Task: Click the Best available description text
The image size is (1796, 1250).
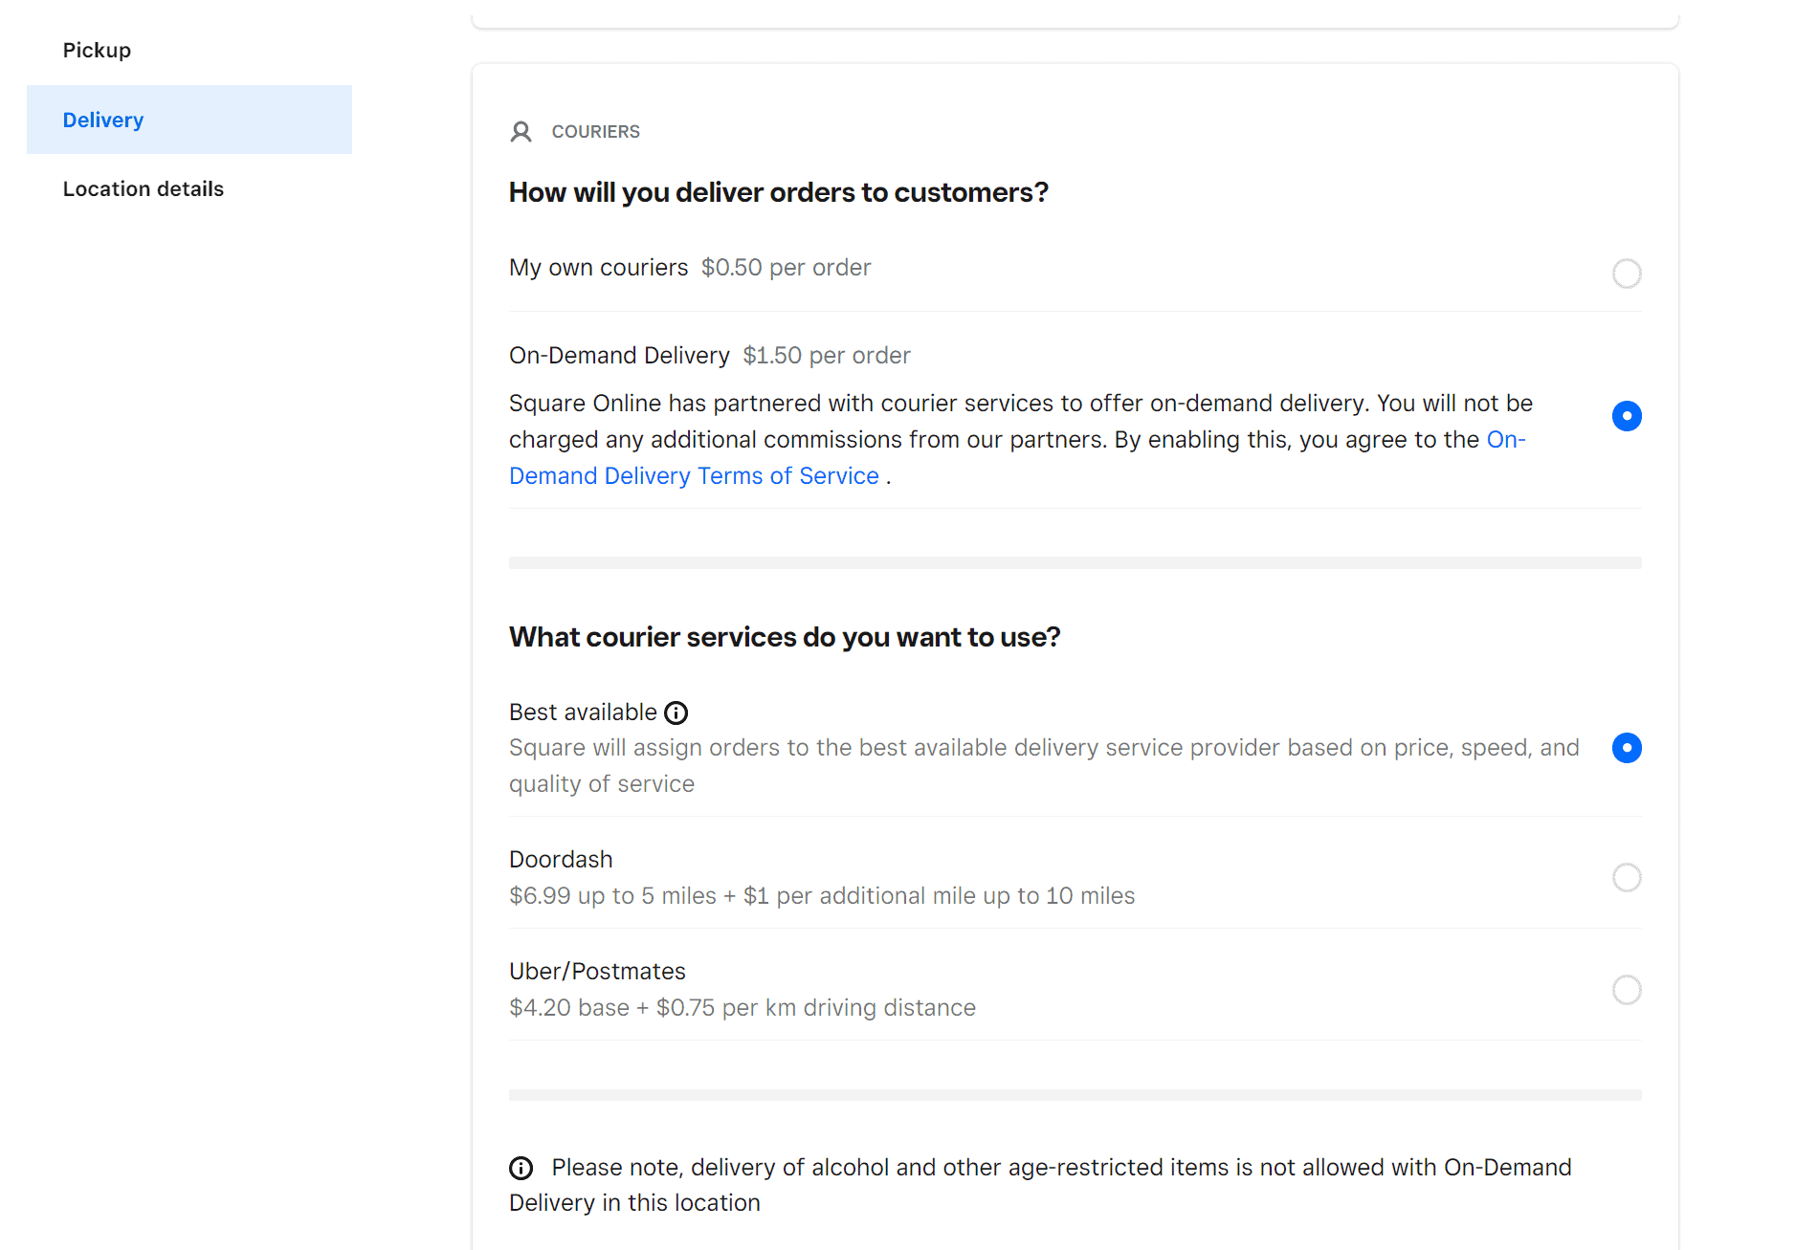Action: (x=1044, y=766)
